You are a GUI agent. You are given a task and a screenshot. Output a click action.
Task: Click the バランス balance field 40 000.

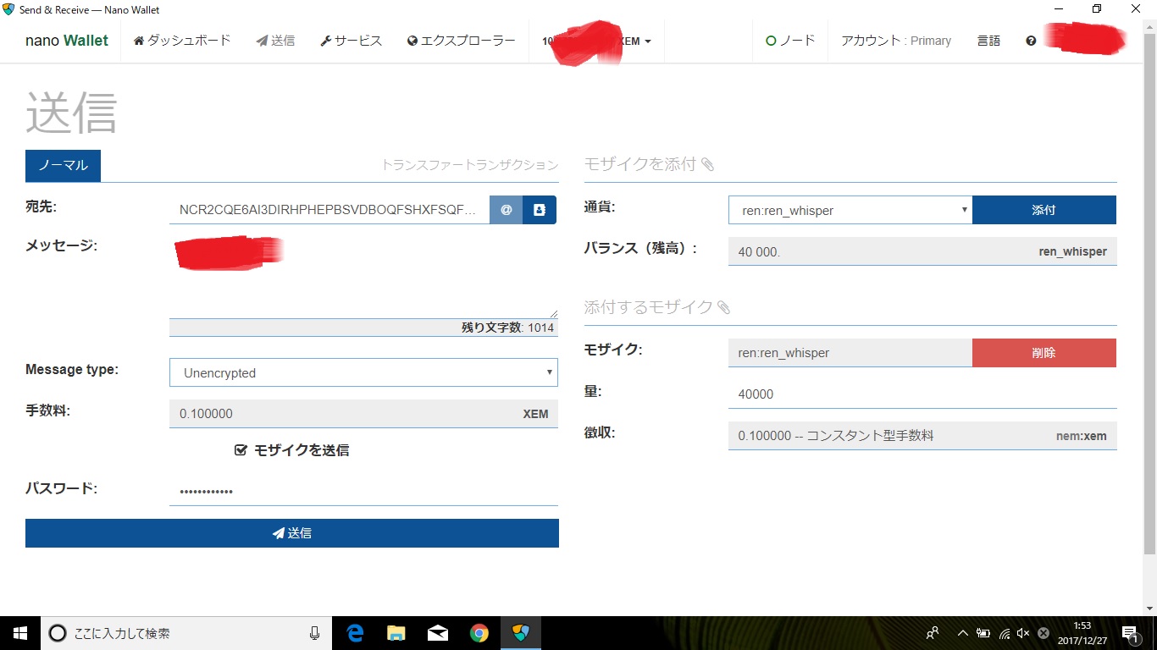click(x=922, y=251)
